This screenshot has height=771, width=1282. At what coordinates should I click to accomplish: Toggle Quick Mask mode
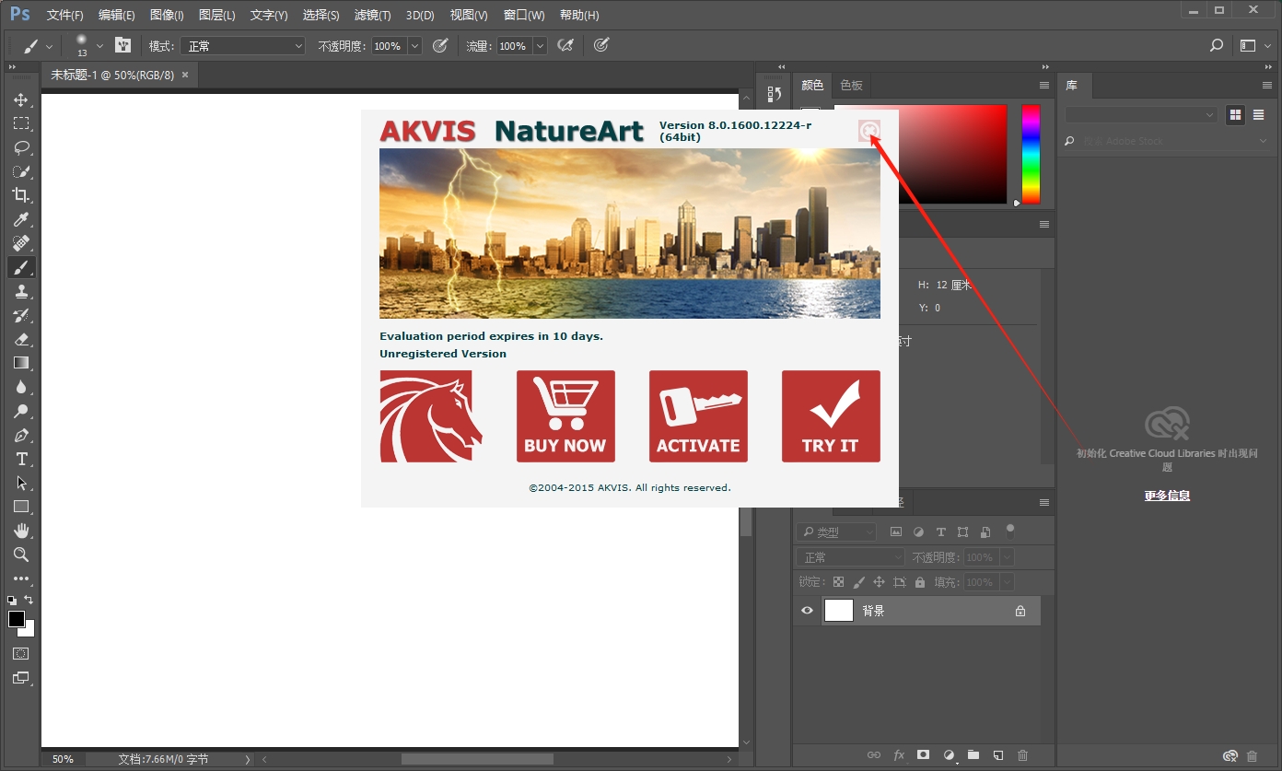click(x=20, y=653)
